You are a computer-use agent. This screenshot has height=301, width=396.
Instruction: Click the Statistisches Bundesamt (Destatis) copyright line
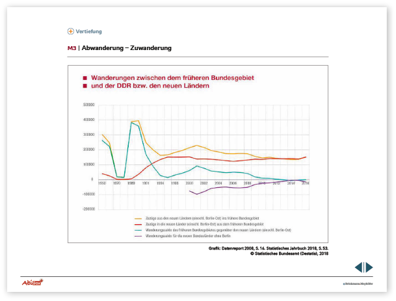[x=289, y=254]
